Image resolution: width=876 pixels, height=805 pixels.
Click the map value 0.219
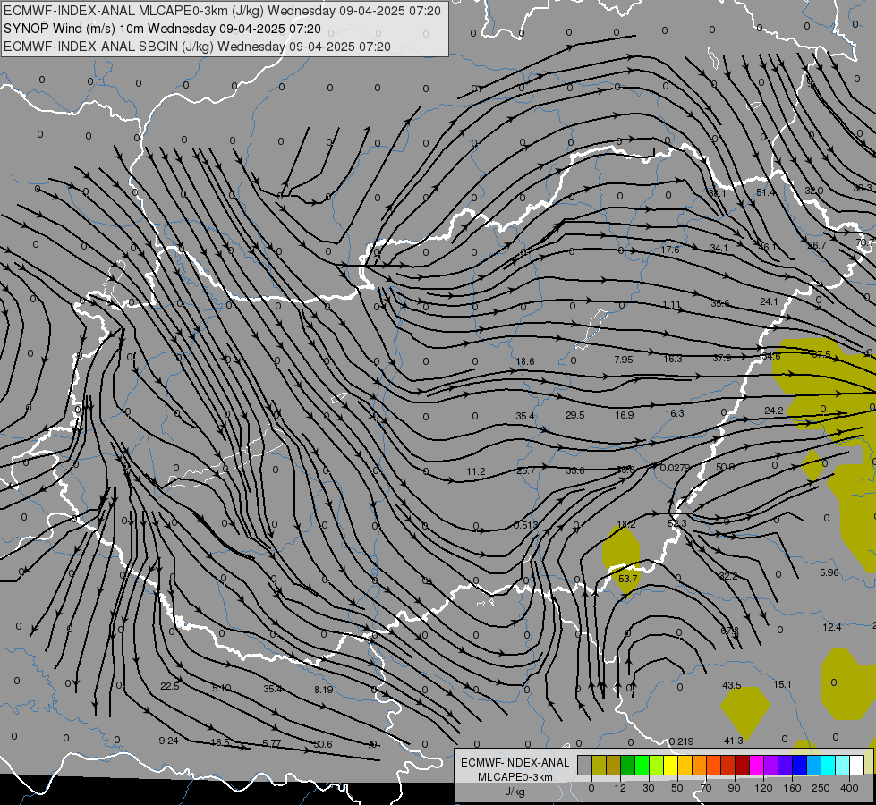[682, 741]
